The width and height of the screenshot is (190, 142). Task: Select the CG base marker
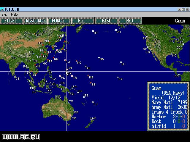pos(173,43)
